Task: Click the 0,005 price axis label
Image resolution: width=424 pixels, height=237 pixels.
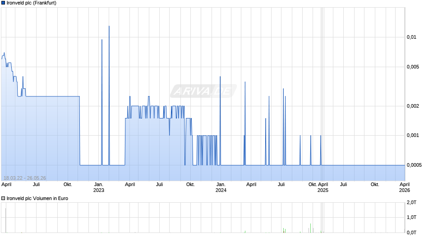Action: pos(413,67)
